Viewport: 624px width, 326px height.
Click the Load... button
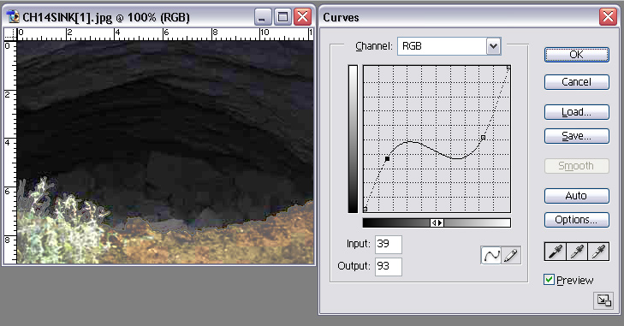click(x=576, y=112)
